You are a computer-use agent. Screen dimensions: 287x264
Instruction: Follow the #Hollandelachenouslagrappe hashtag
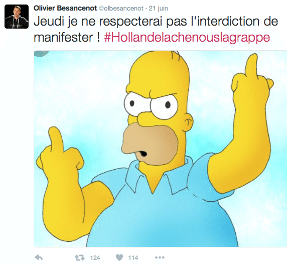pos(187,38)
